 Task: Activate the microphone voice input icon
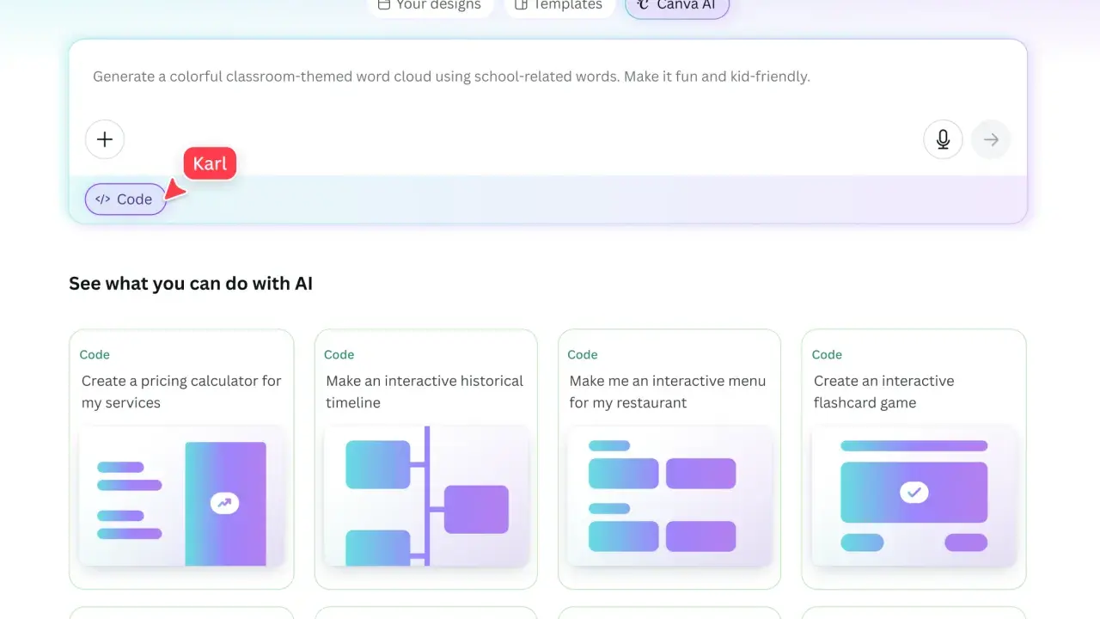coord(943,139)
